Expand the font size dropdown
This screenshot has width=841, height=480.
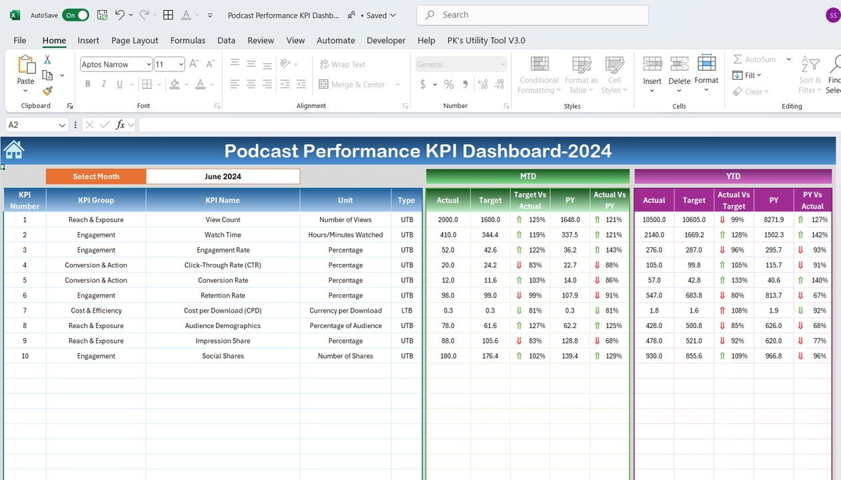pos(180,65)
